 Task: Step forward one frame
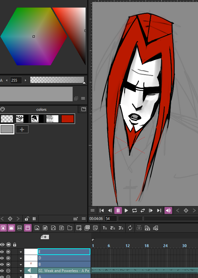(x=151, y=210)
